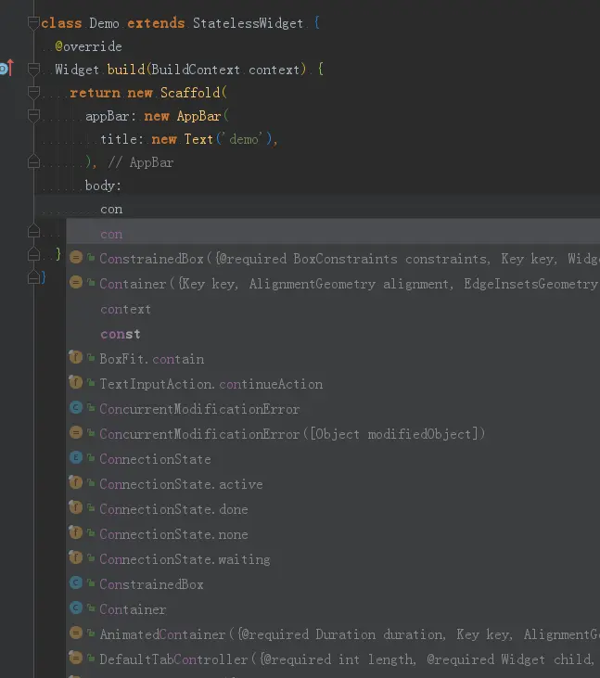The image size is (600, 678).
Task: Click the 'Scaffold' constructor name
Action: tap(190, 93)
